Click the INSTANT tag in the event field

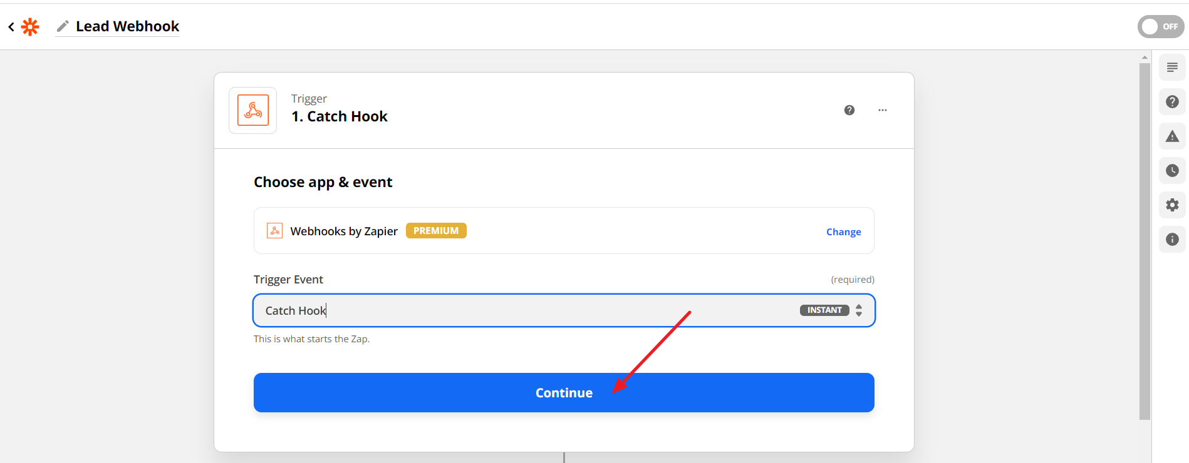pyautogui.click(x=824, y=310)
